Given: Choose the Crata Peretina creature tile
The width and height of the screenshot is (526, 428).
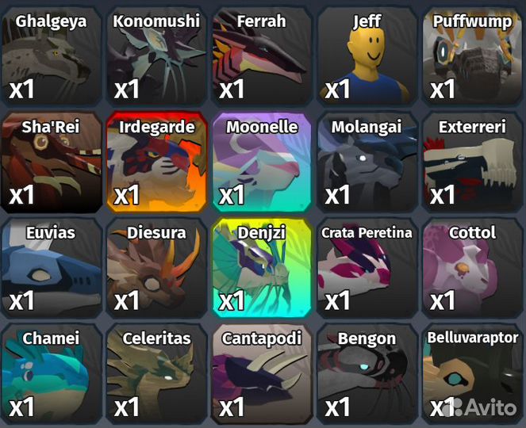Looking at the screenshot, I should pyautogui.click(x=367, y=268).
